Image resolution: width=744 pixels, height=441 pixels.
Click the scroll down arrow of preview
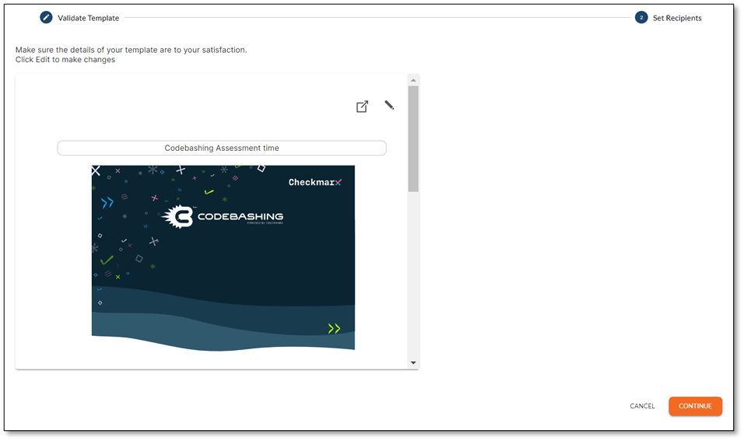pos(413,362)
